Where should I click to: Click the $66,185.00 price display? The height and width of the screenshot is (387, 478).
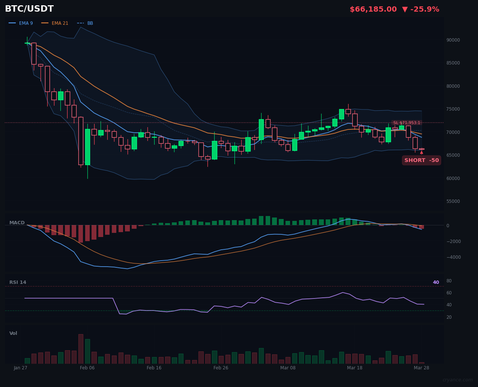point(373,9)
